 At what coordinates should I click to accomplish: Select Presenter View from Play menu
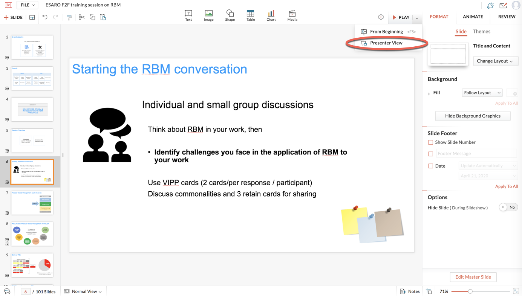[x=386, y=43]
